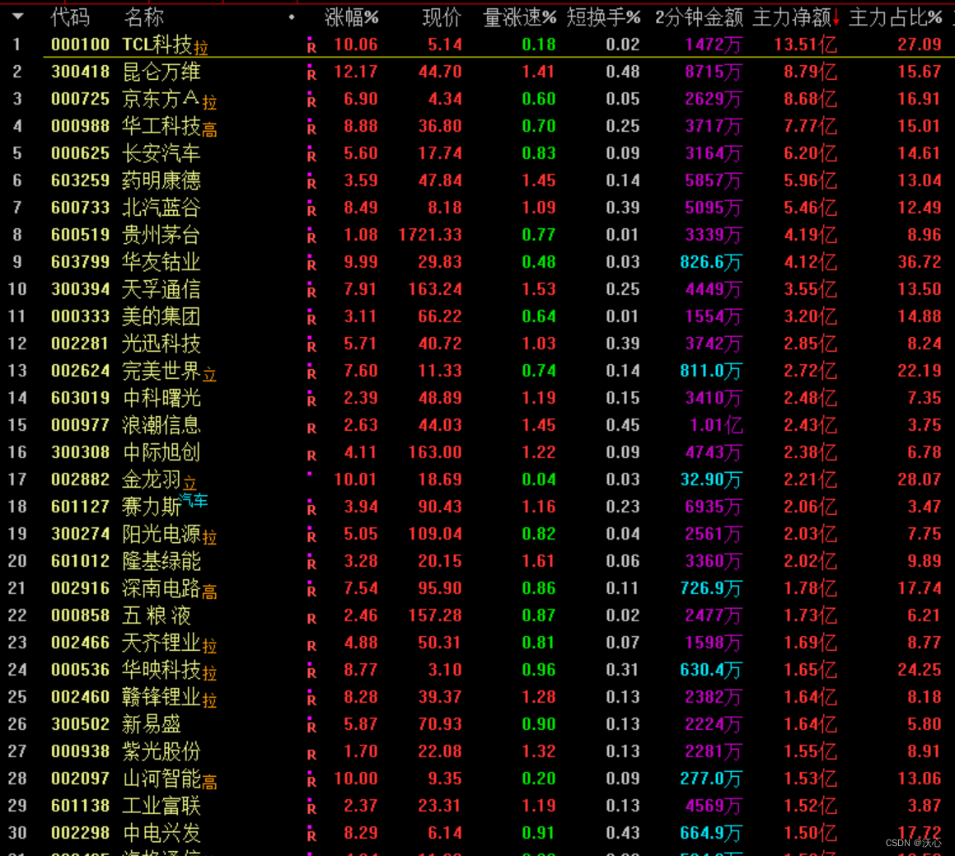Image resolution: width=955 pixels, height=856 pixels.
Task: Sort by 现价 column header
Action: [442, 17]
